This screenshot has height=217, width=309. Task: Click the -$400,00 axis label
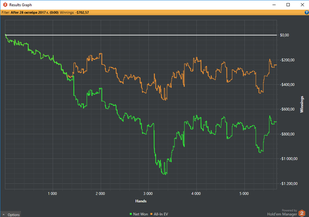[287, 85]
